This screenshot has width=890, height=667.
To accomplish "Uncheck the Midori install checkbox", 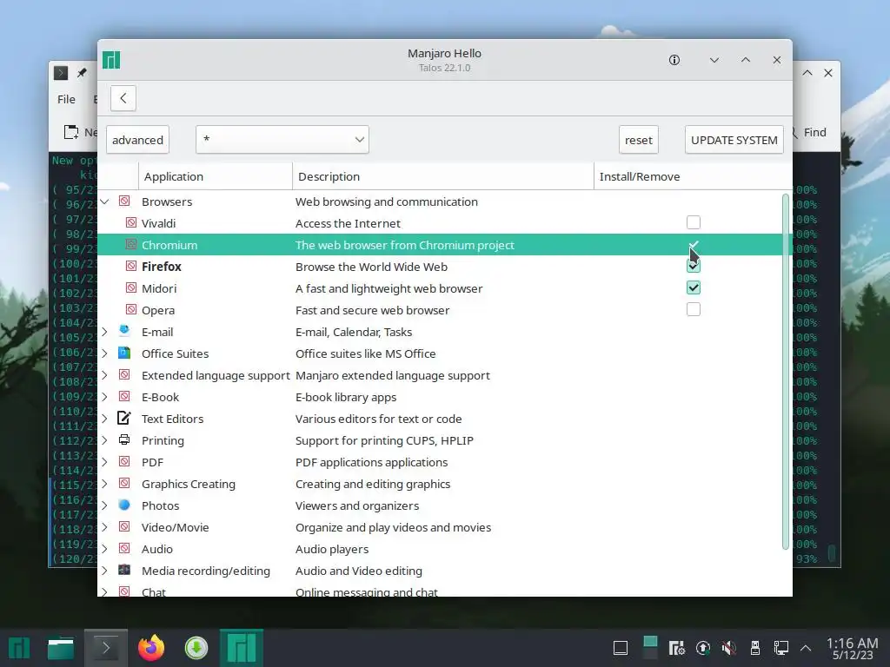I will pyautogui.click(x=693, y=287).
